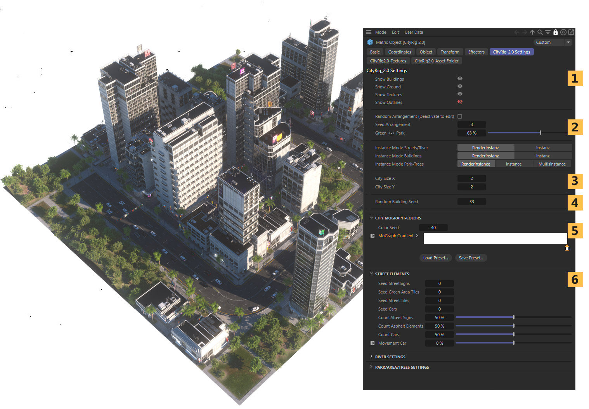Open the CityRig2.0_Asset Folder tab
Viewport: 589px width, 409px height.
pyautogui.click(x=437, y=61)
